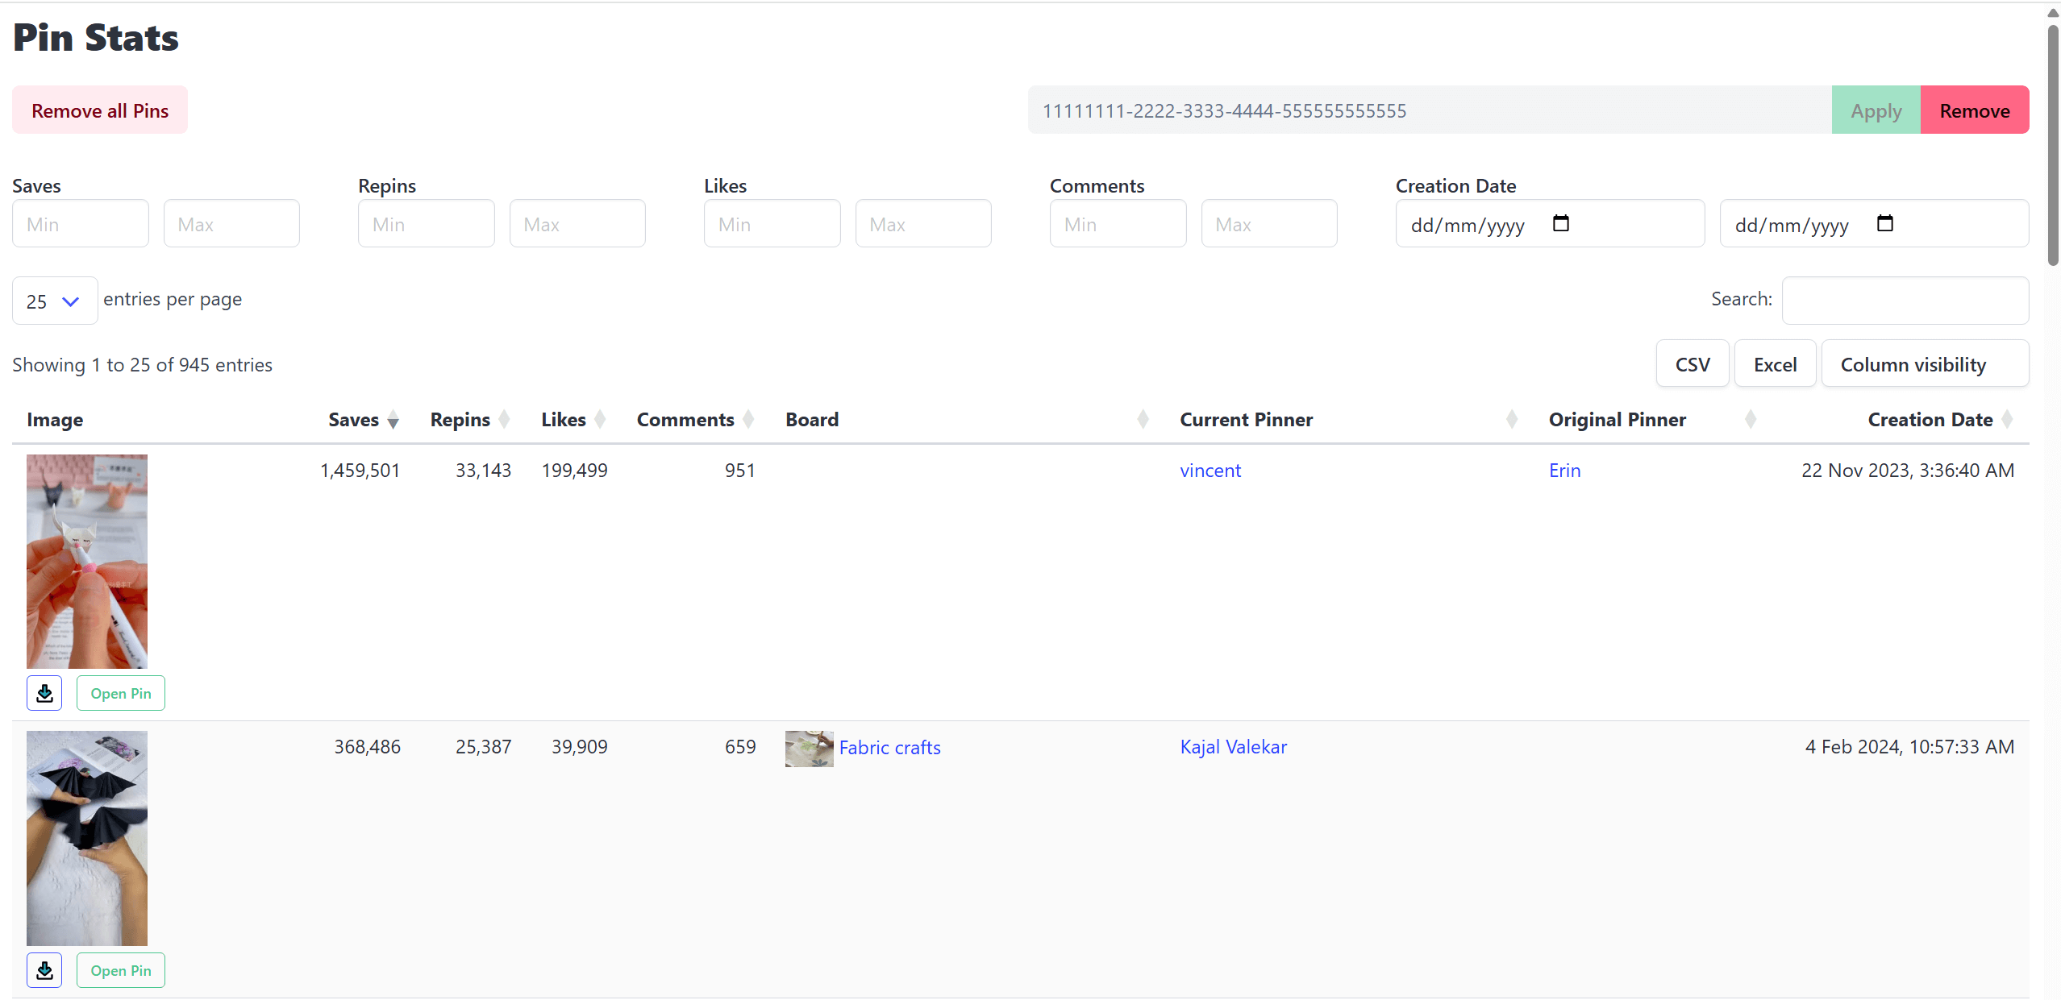Click the page vertical scrollbar
2061x1000 pixels.
point(2053,145)
